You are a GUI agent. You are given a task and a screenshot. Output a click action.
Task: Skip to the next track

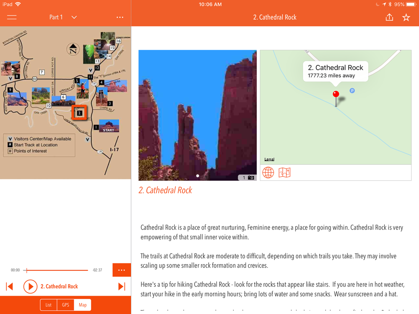point(122,286)
